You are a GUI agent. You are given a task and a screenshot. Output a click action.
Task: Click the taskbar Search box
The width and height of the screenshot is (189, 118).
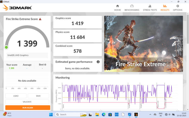(71, 115)
